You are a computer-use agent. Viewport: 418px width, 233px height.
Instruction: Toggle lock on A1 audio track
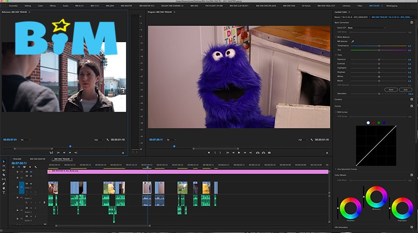click(x=18, y=198)
